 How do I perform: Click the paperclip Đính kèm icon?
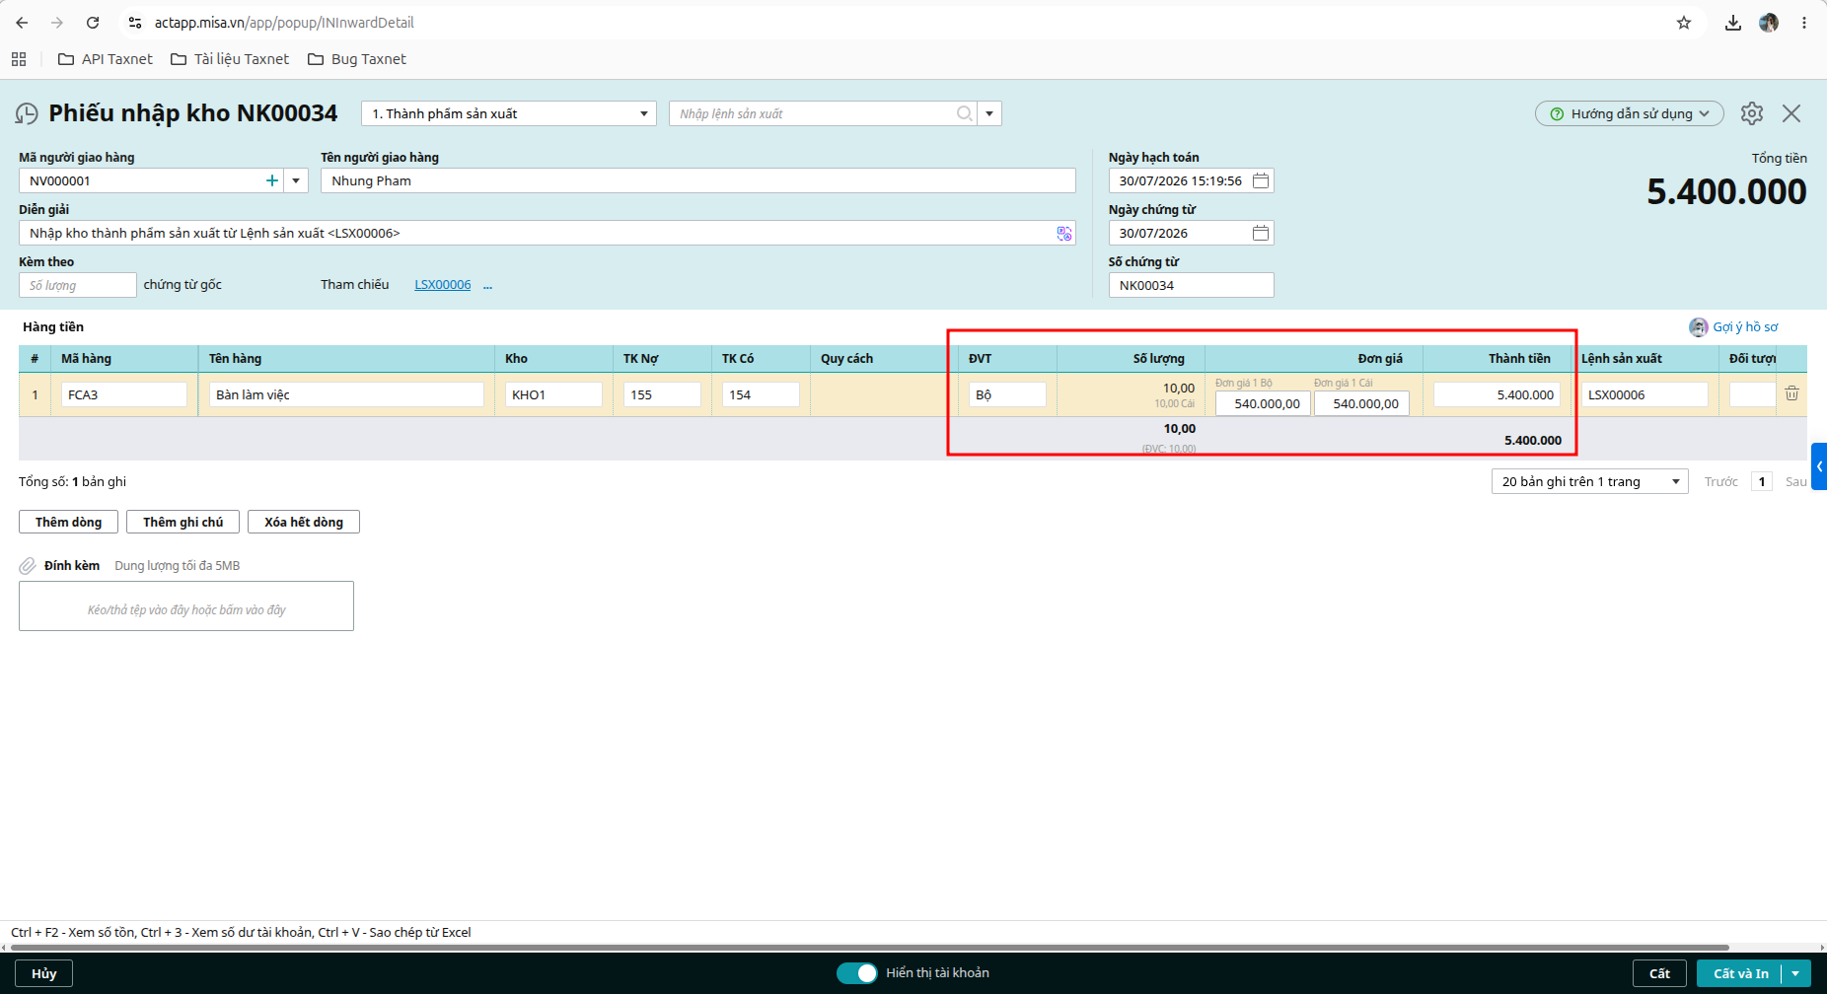tap(28, 566)
